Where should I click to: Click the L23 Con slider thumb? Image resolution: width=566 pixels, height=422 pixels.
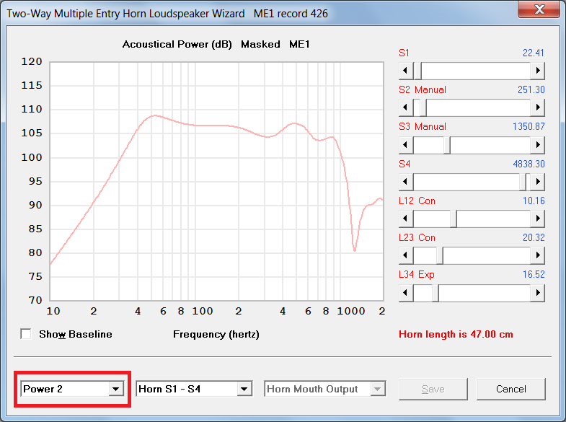(x=440, y=255)
